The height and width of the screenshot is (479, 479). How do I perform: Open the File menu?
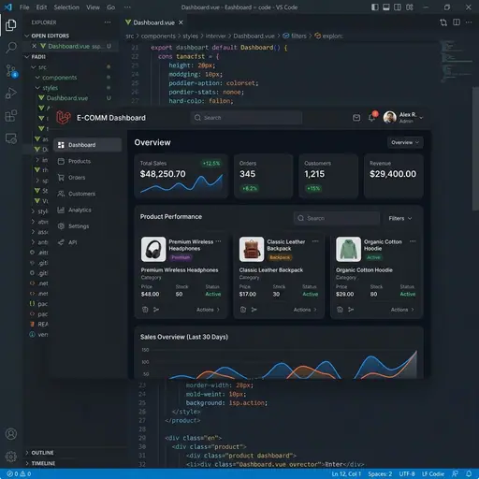point(24,7)
